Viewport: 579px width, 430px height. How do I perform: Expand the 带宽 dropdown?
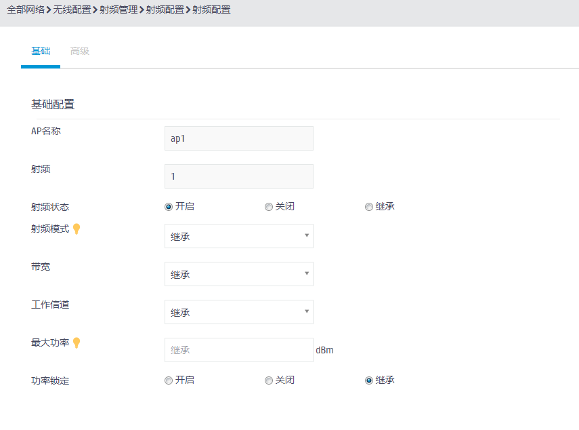point(238,274)
